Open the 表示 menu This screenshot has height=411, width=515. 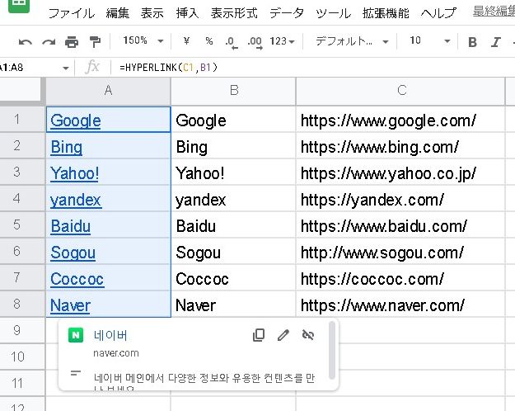(152, 13)
